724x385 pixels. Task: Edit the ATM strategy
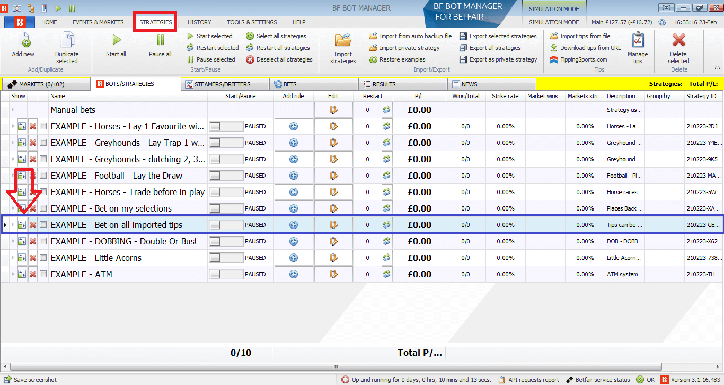tap(333, 274)
